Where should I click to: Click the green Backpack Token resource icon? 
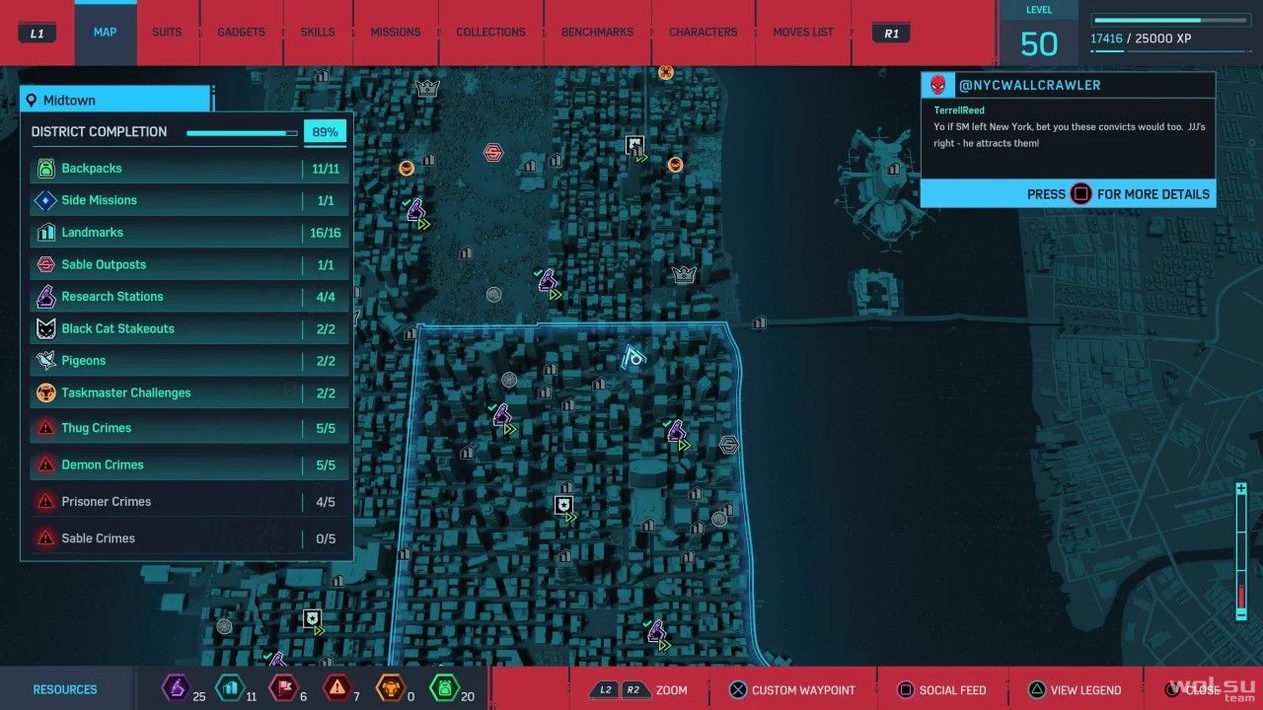tap(443, 686)
